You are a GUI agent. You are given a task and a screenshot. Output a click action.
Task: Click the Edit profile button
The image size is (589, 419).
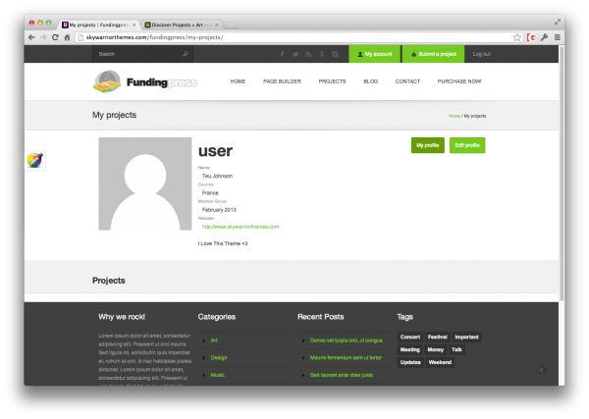(467, 145)
